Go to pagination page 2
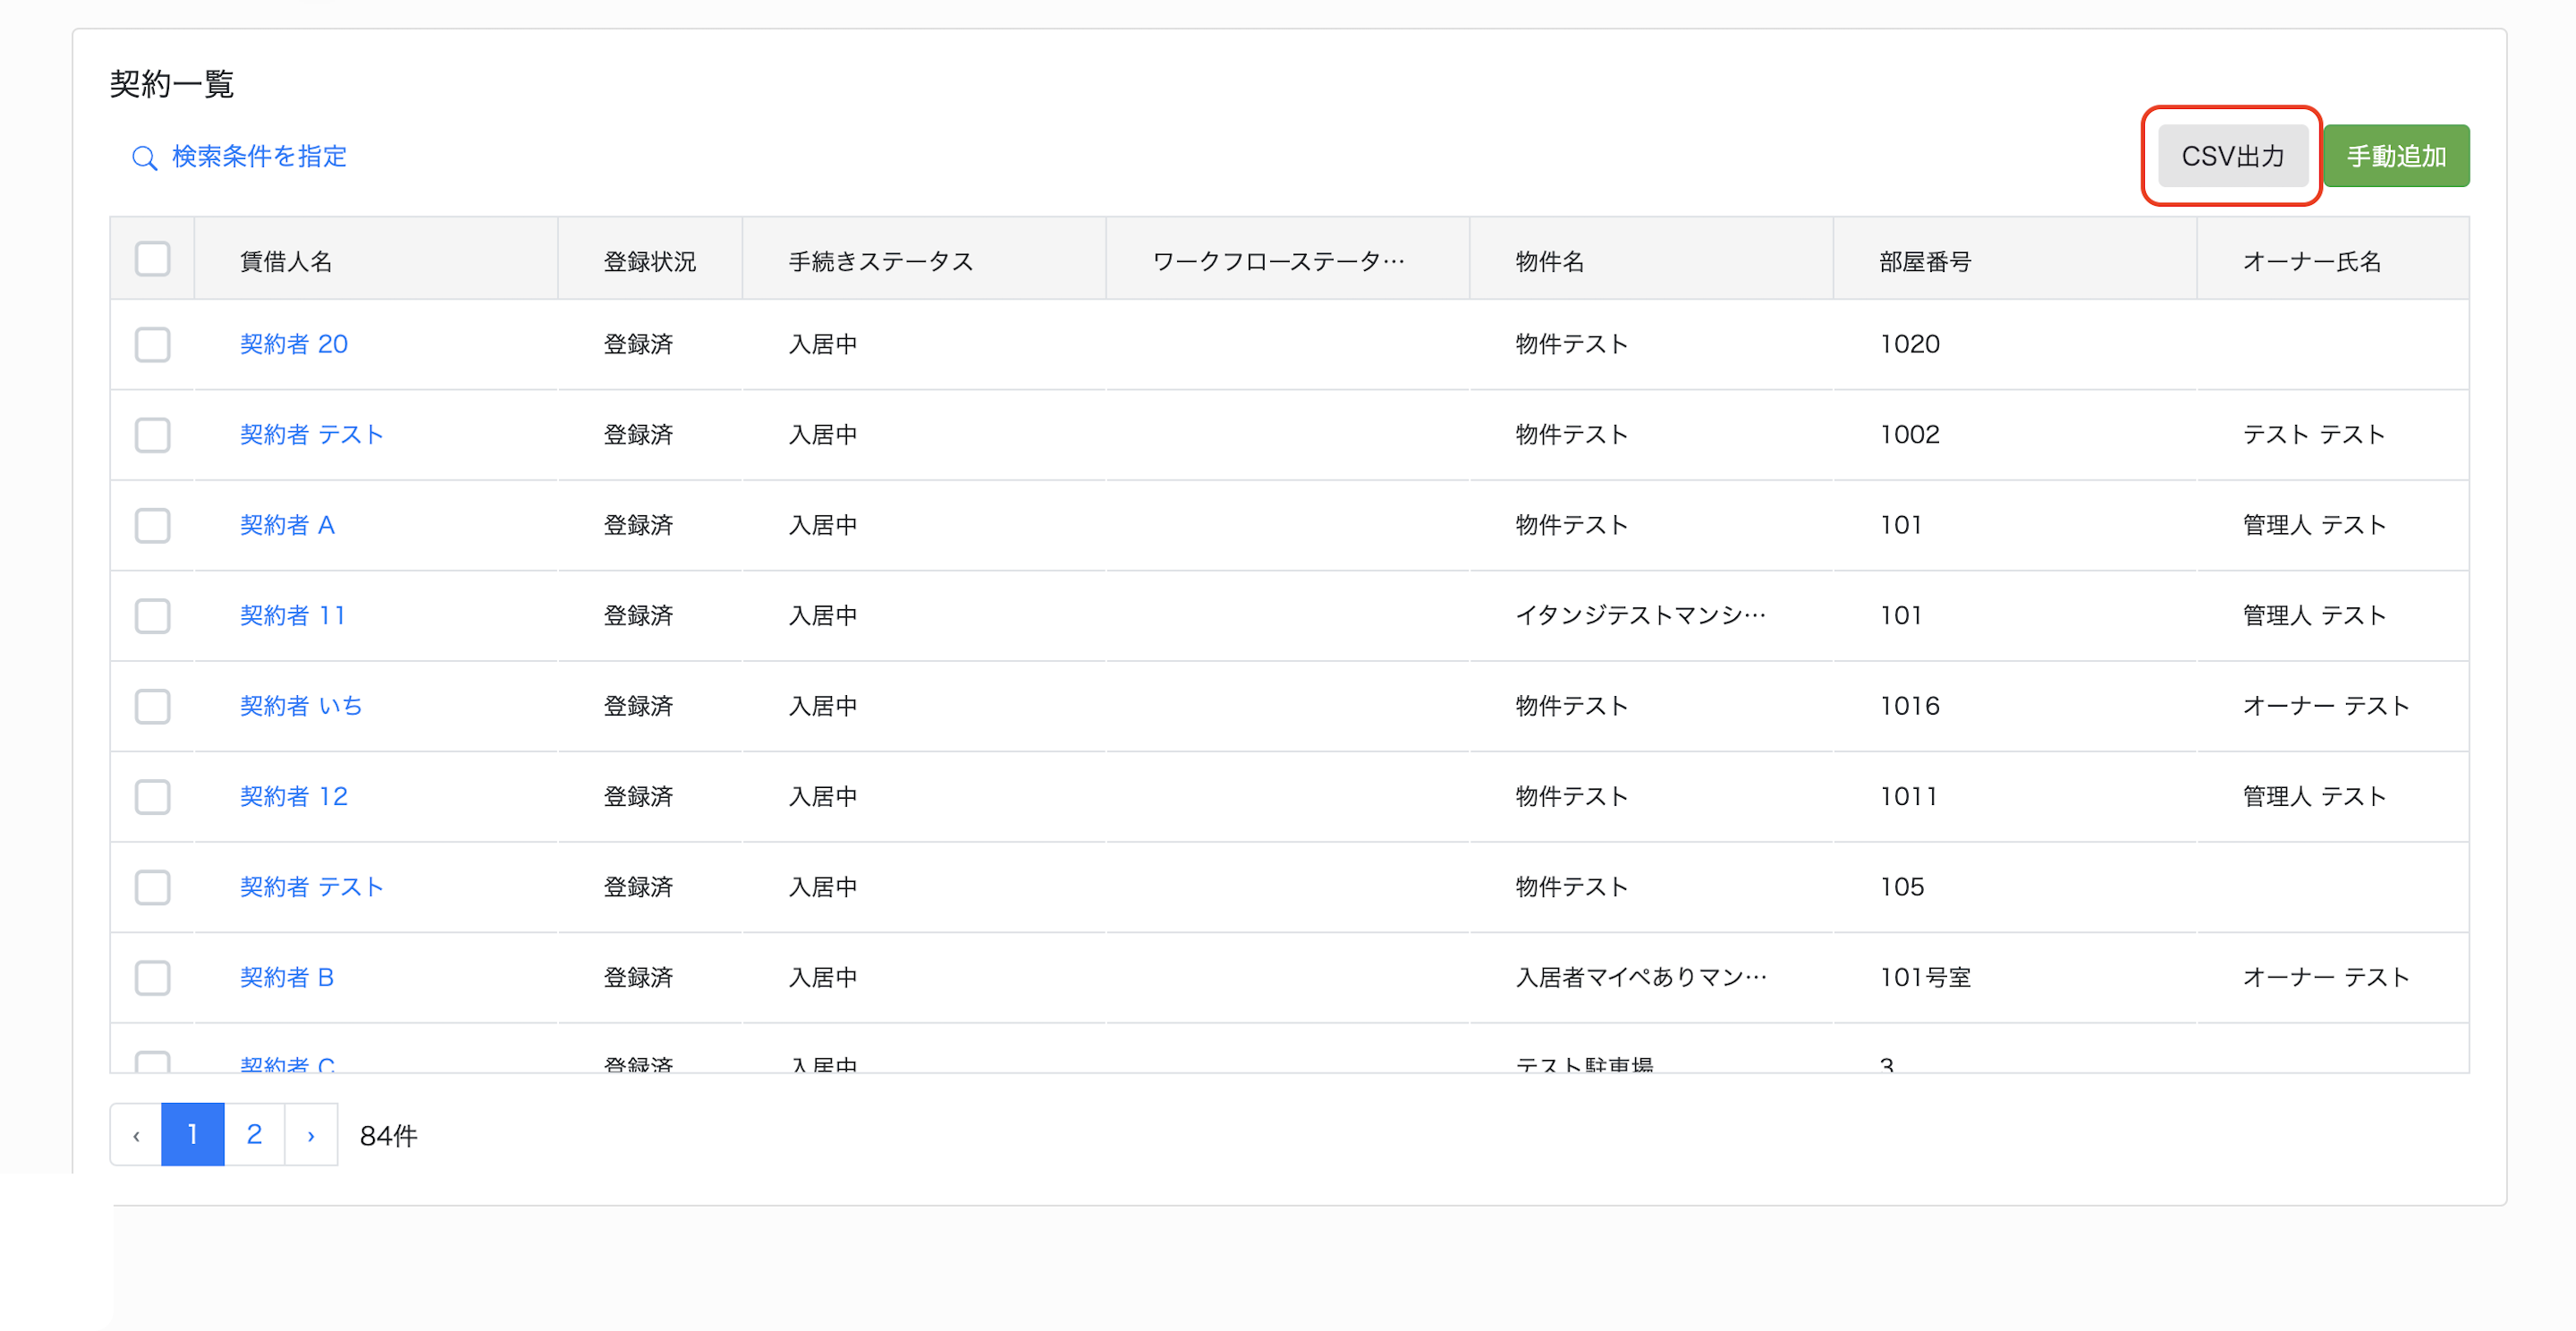Screen dimensions: 2576x1331 tap(254, 1135)
